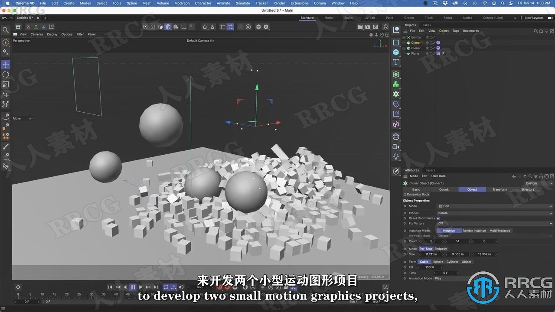Switch to Points mode icon
The width and height of the screenshot is (555, 312).
tap(145, 27)
